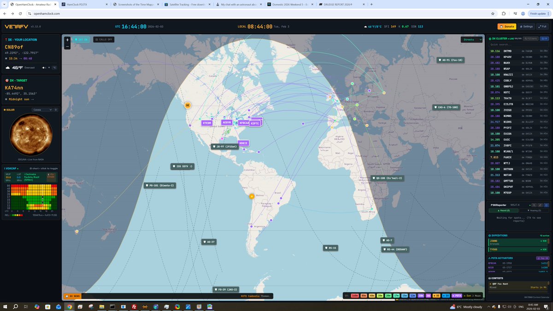
Task: Open the J38BG Grenada DXpedition entry
Action: point(518,242)
